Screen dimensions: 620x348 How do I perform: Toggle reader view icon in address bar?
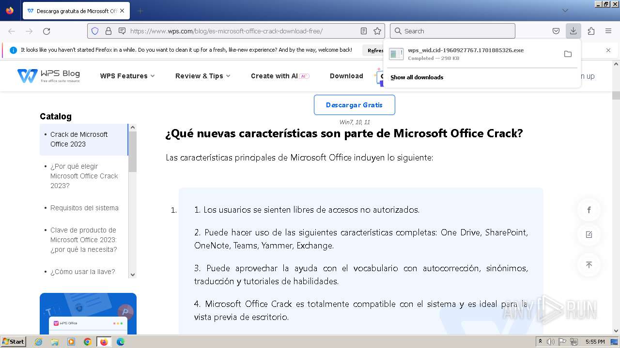[x=364, y=31]
